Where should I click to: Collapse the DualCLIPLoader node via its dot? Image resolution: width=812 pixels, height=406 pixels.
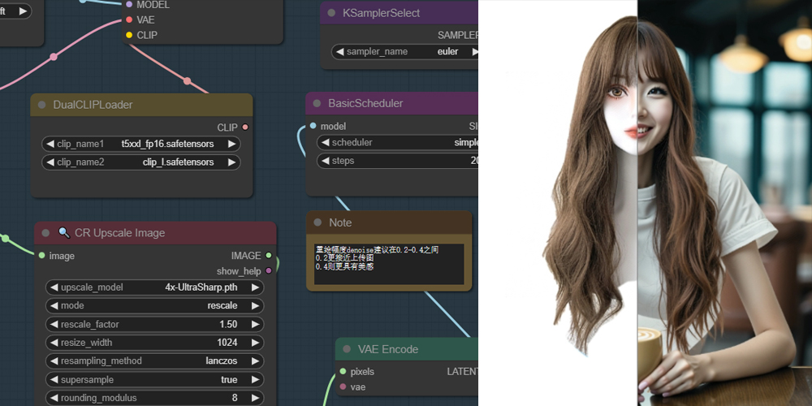[42, 105]
